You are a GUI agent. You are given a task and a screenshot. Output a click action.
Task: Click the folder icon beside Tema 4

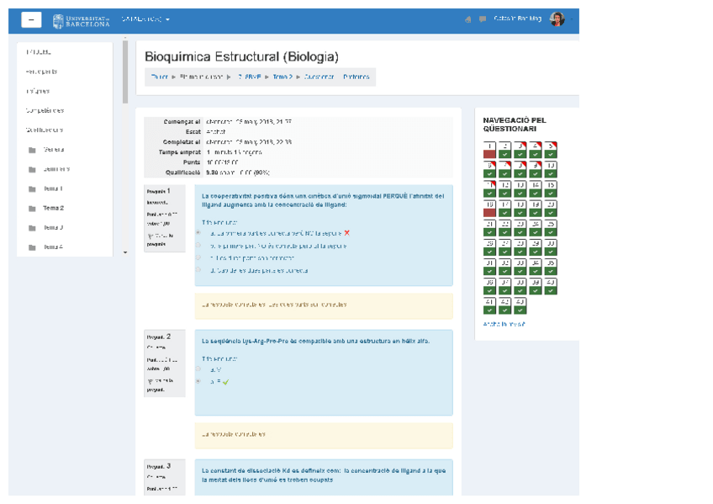[x=32, y=247]
